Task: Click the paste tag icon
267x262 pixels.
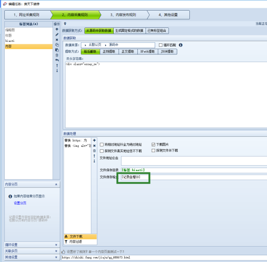Action: pyautogui.click(x=57, y=50)
